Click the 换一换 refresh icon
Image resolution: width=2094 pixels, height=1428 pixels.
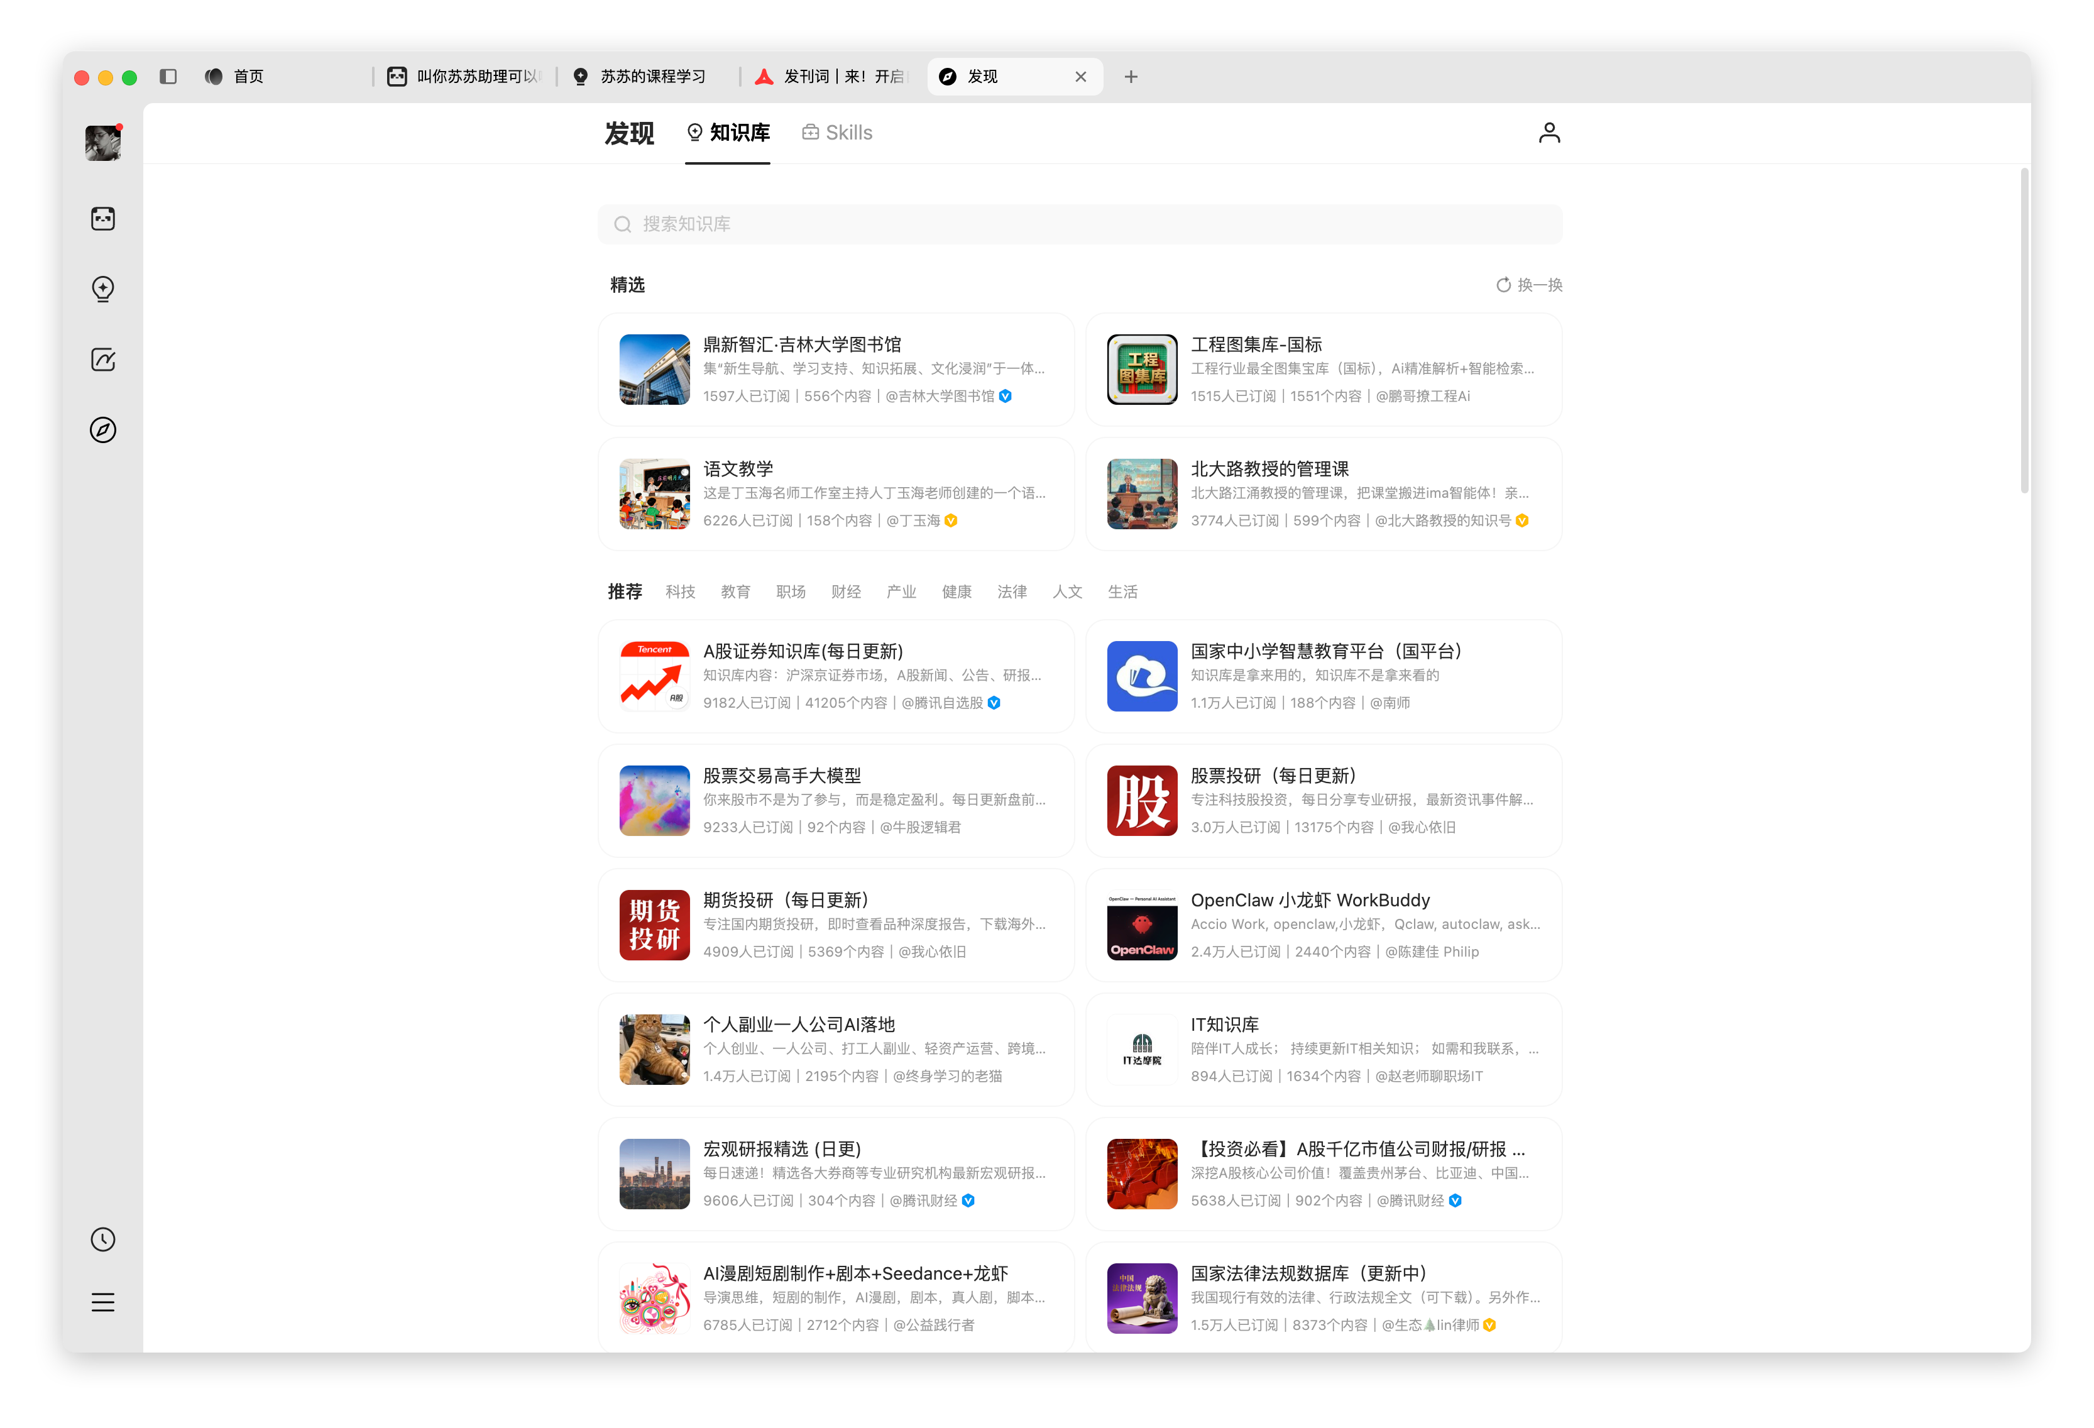tap(1503, 285)
